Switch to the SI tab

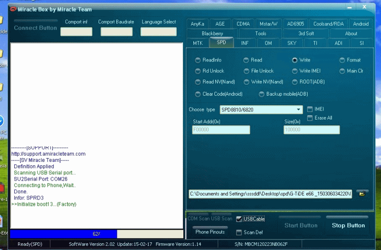[361, 43]
